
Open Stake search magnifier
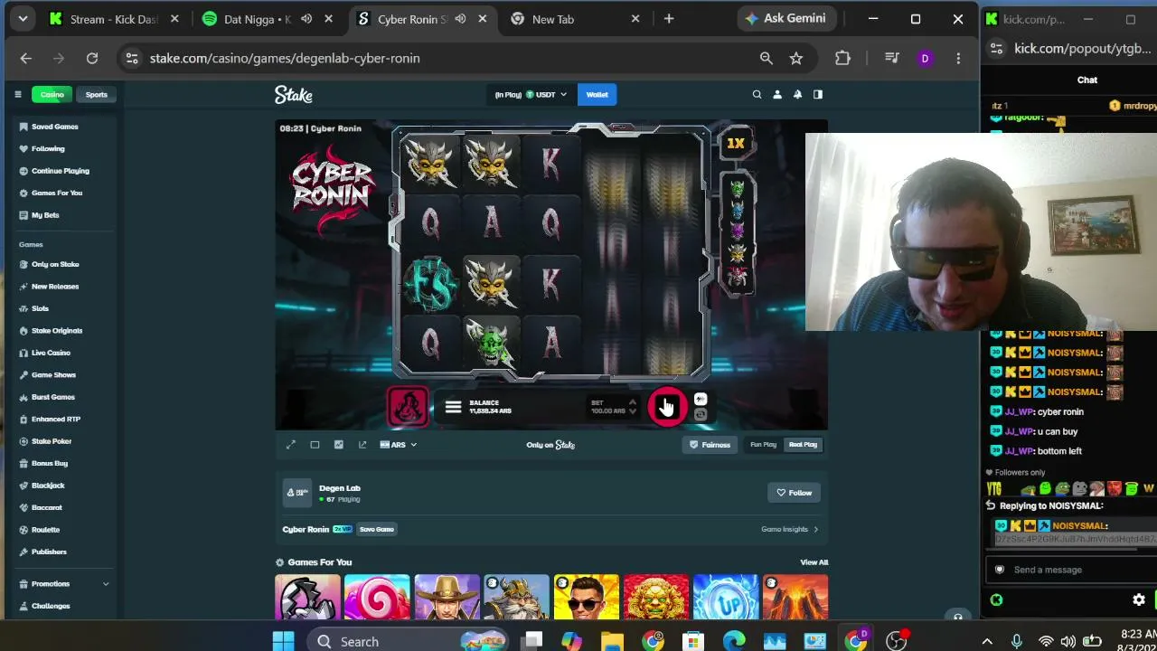pos(757,94)
